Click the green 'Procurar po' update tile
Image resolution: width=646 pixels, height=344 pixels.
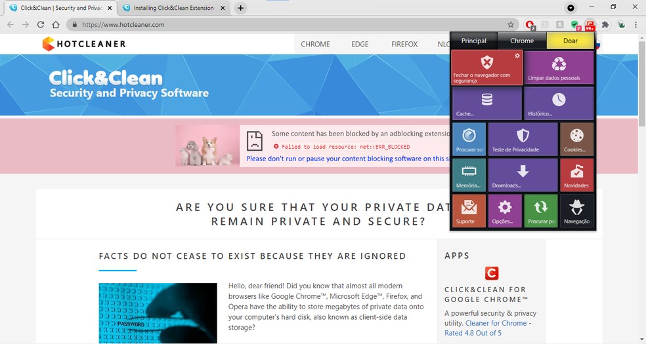click(541, 210)
